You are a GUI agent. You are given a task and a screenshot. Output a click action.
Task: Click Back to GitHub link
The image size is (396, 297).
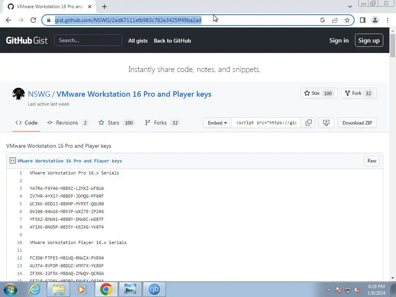coord(172,41)
